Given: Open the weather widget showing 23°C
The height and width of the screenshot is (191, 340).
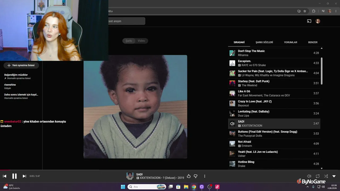Looking at the screenshot, I should 12,186.
